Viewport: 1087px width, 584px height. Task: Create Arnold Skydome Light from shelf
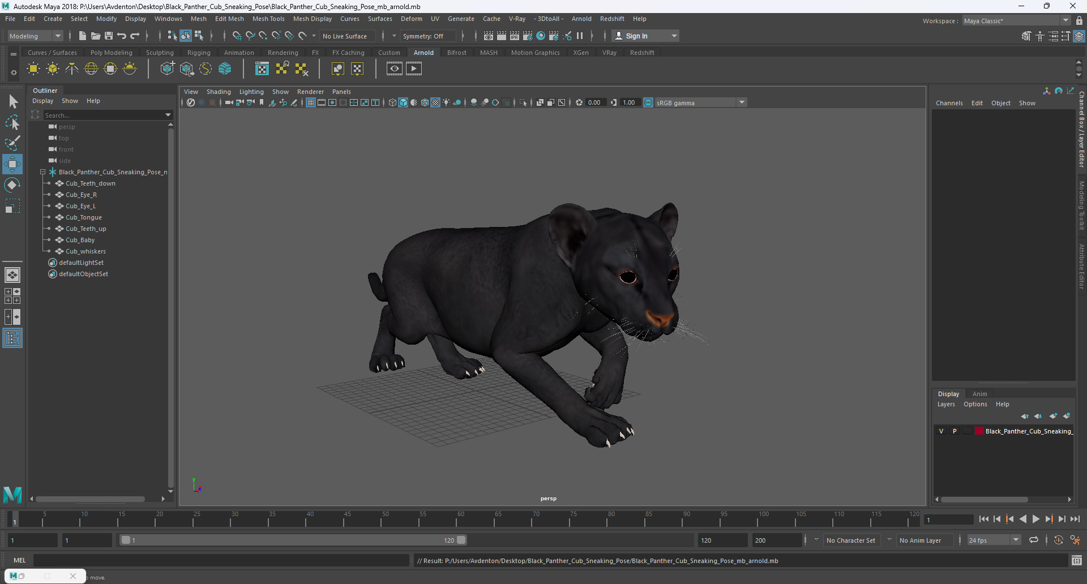(x=91, y=69)
